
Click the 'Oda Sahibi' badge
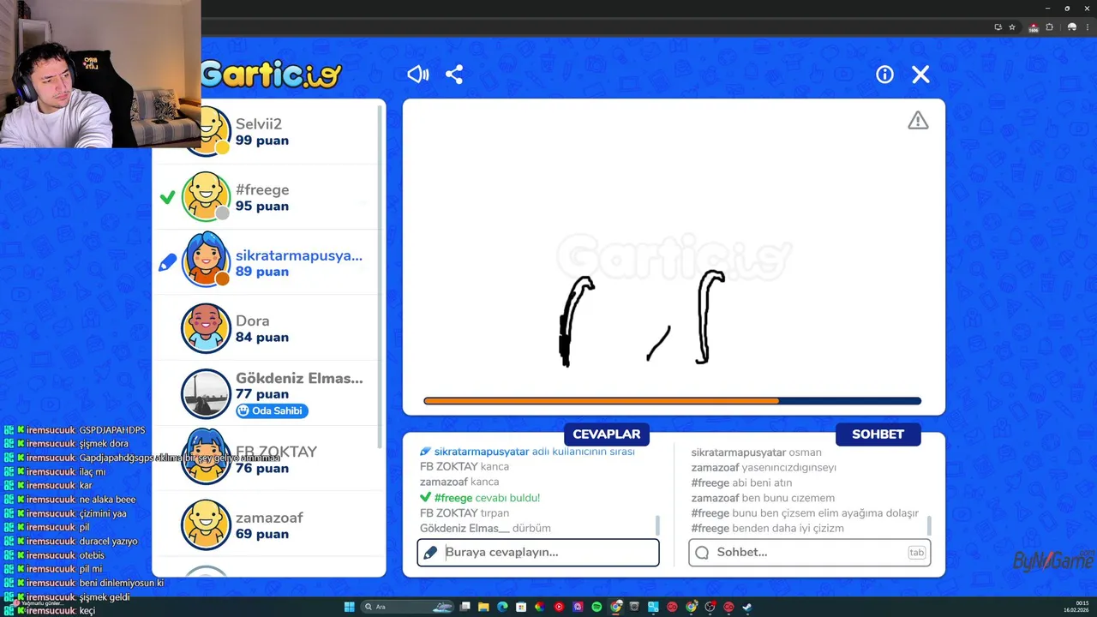click(272, 410)
